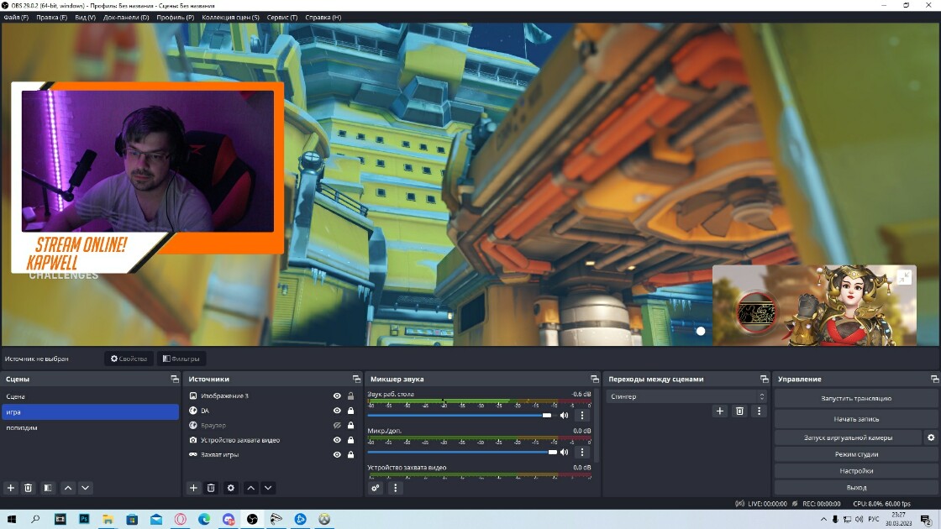The height and width of the screenshot is (529, 941).
Task: Hide Устройство захвата видео source
Action: (337, 440)
